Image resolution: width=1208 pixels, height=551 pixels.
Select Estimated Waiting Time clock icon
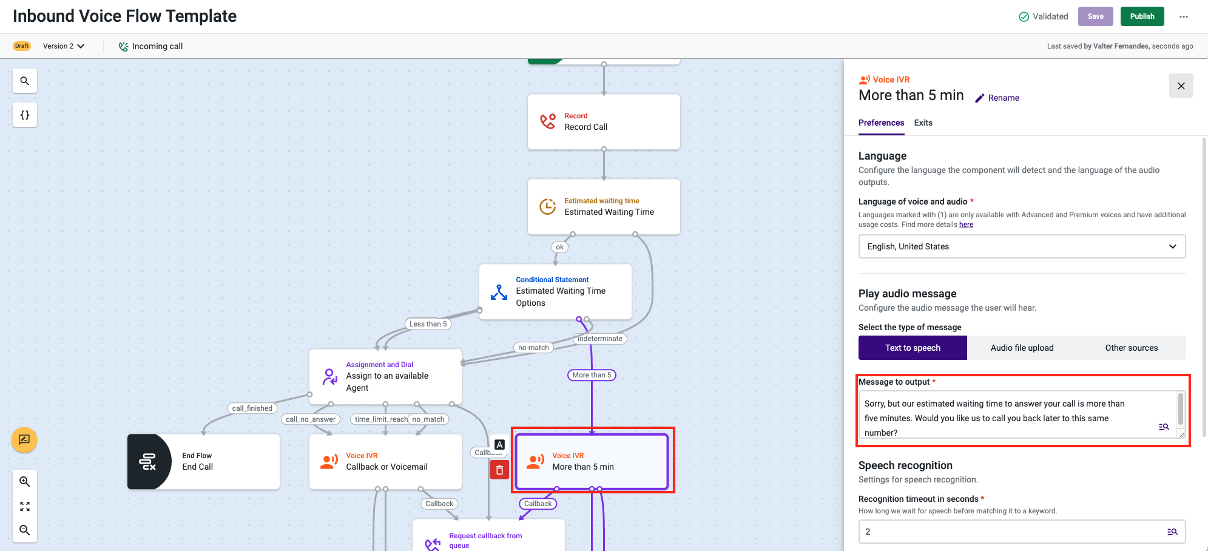click(x=548, y=206)
